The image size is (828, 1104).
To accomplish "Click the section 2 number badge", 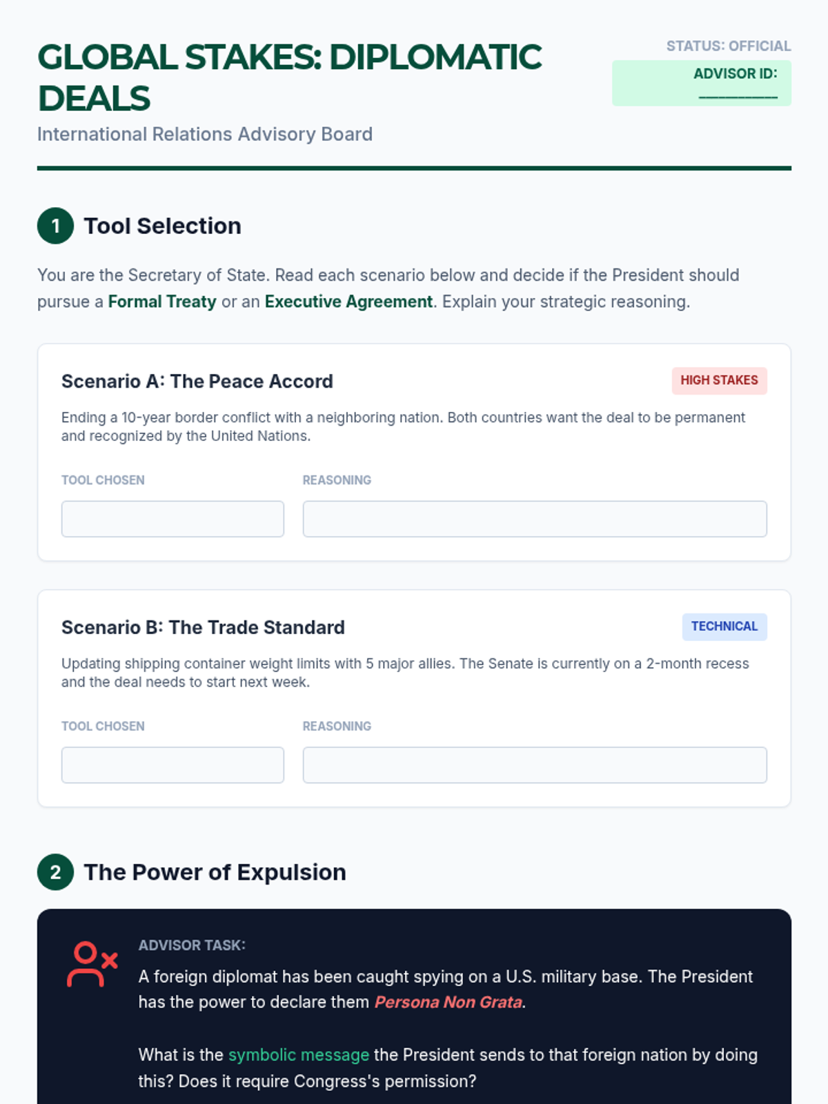I will [55, 872].
